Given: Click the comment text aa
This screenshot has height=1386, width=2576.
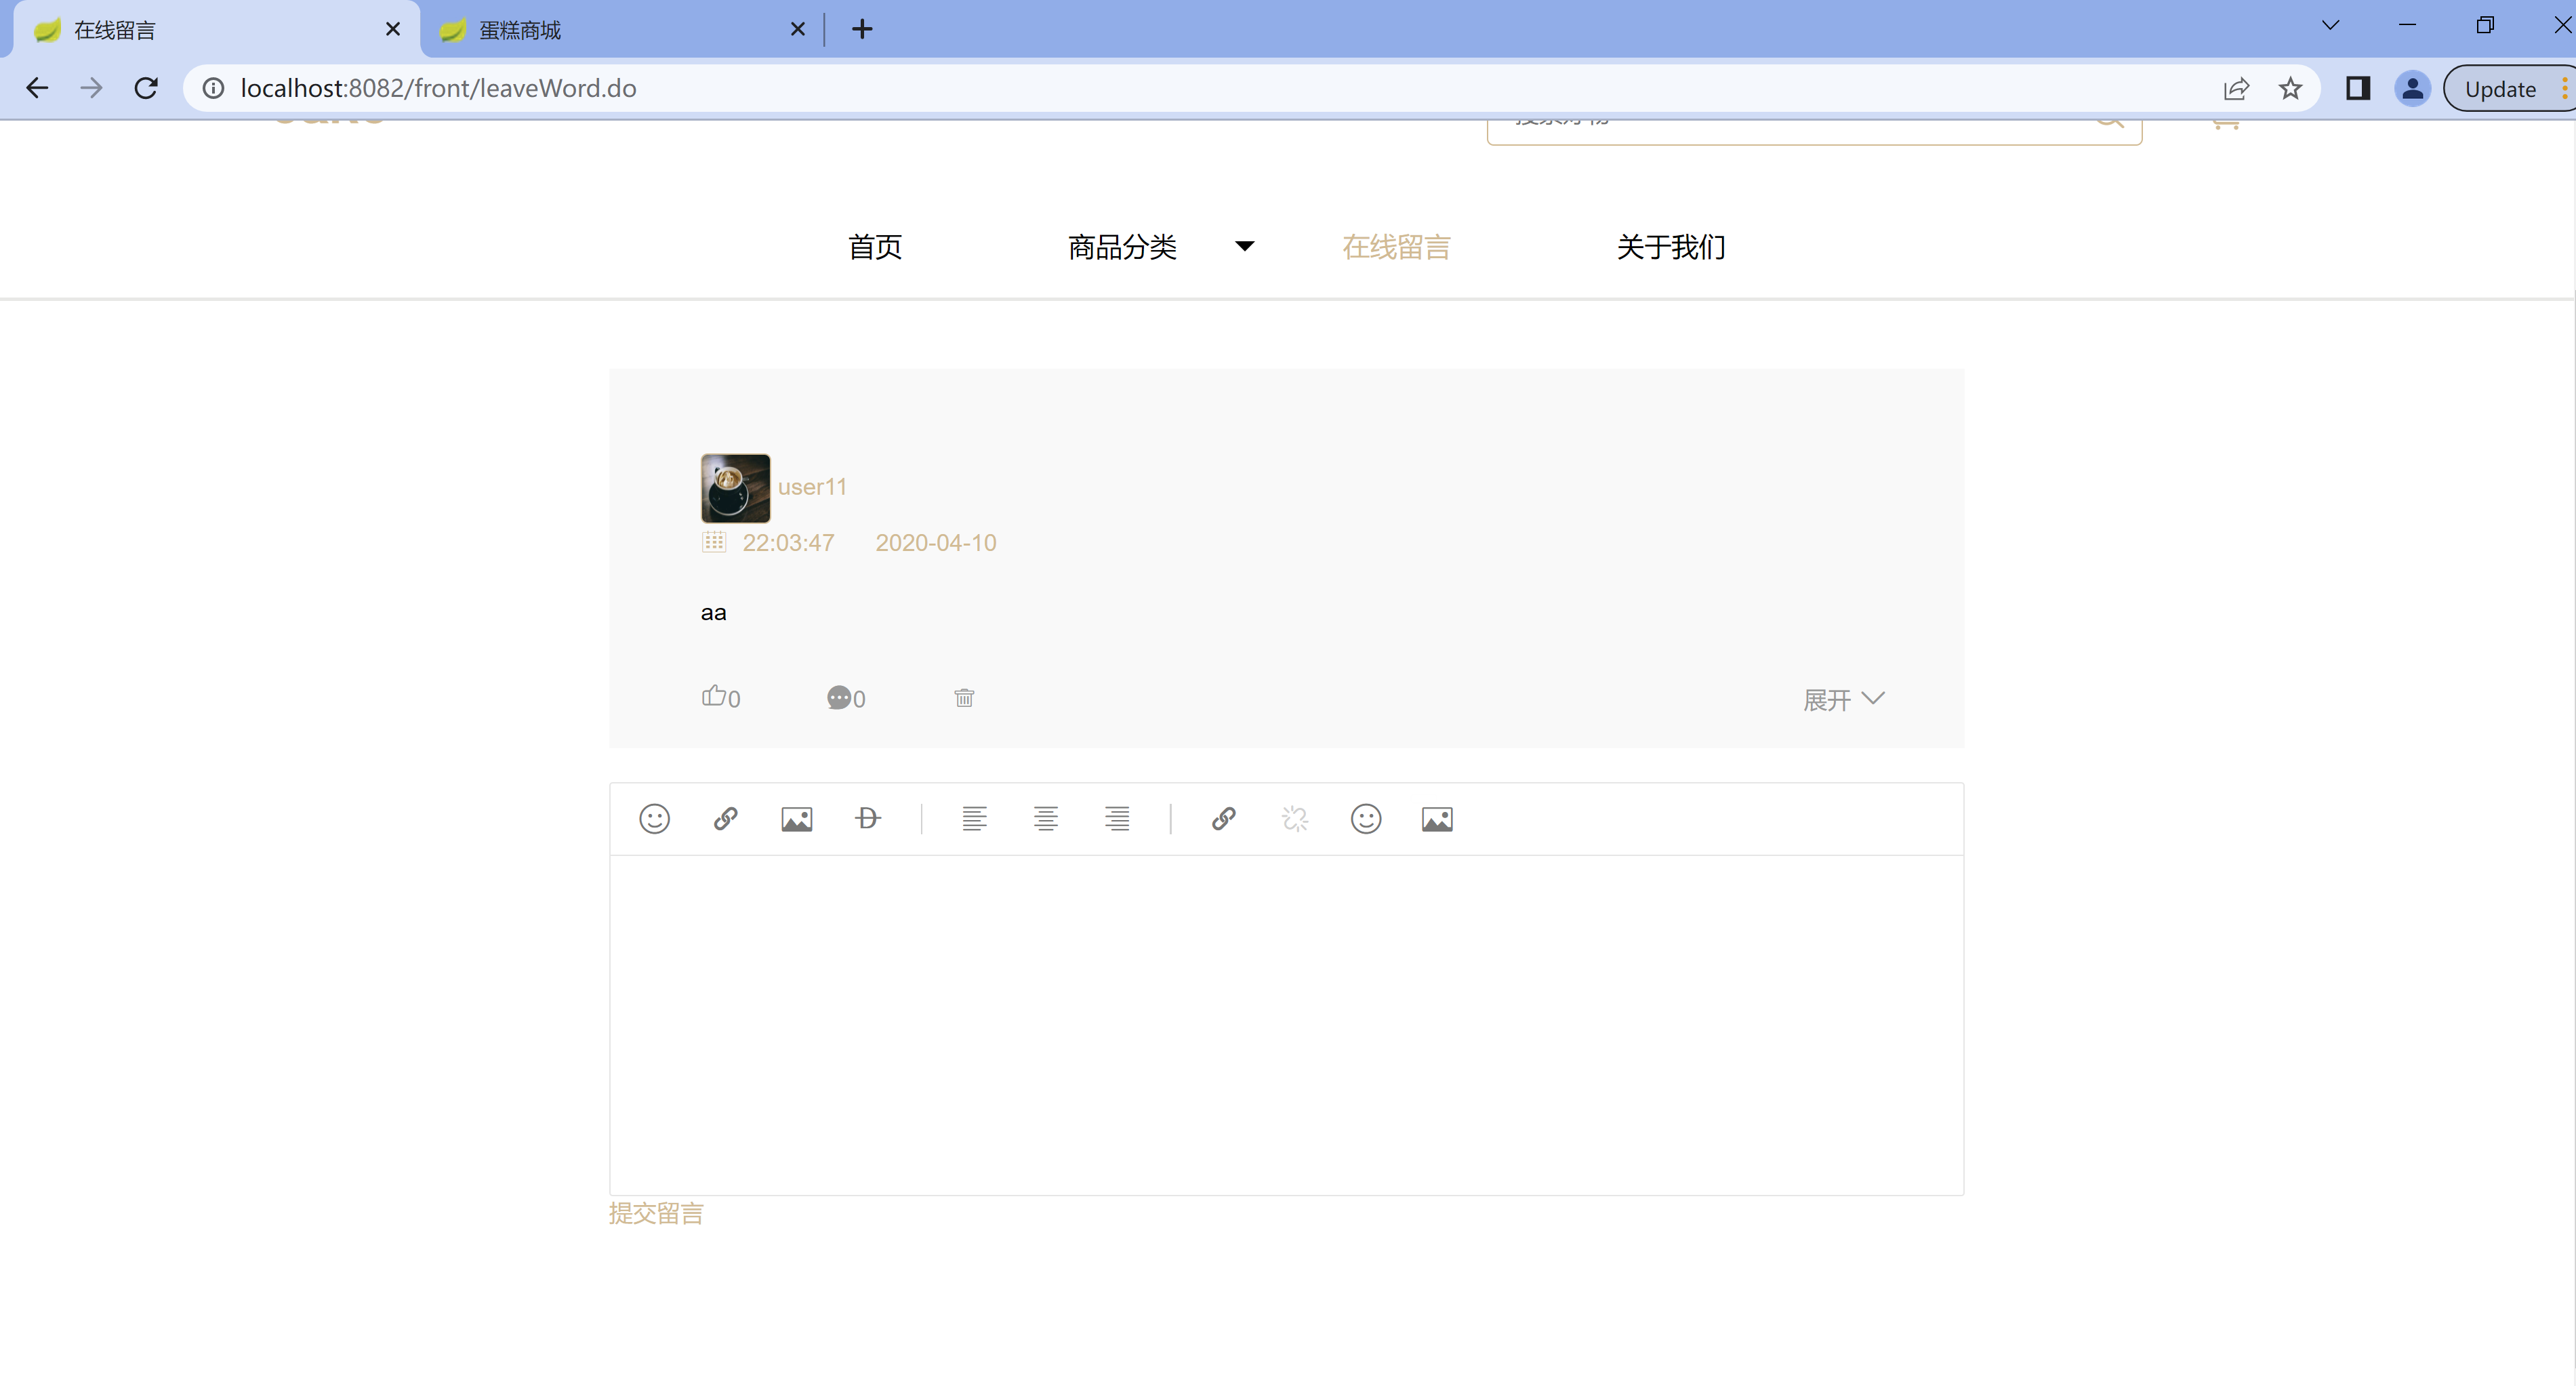Looking at the screenshot, I should pos(713,612).
